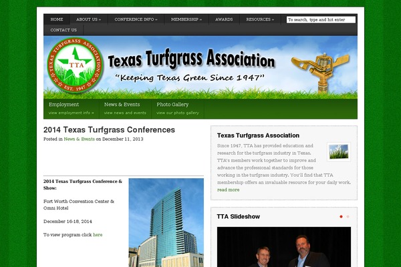Follow the 'read more' link
Image resolution: width=401 pixels, height=267 pixels.
pyautogui.click(x=229, y=190)
